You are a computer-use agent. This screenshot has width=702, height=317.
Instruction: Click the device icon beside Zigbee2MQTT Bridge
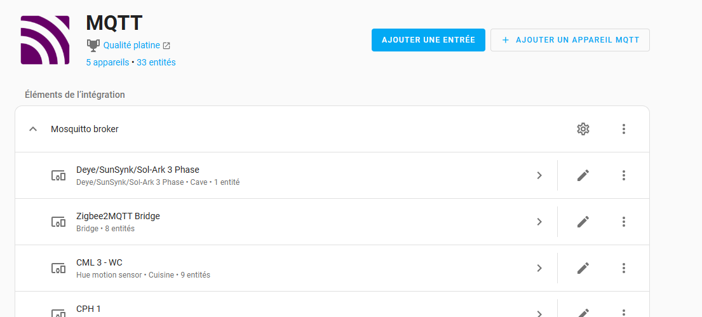(x=58, y=222)
